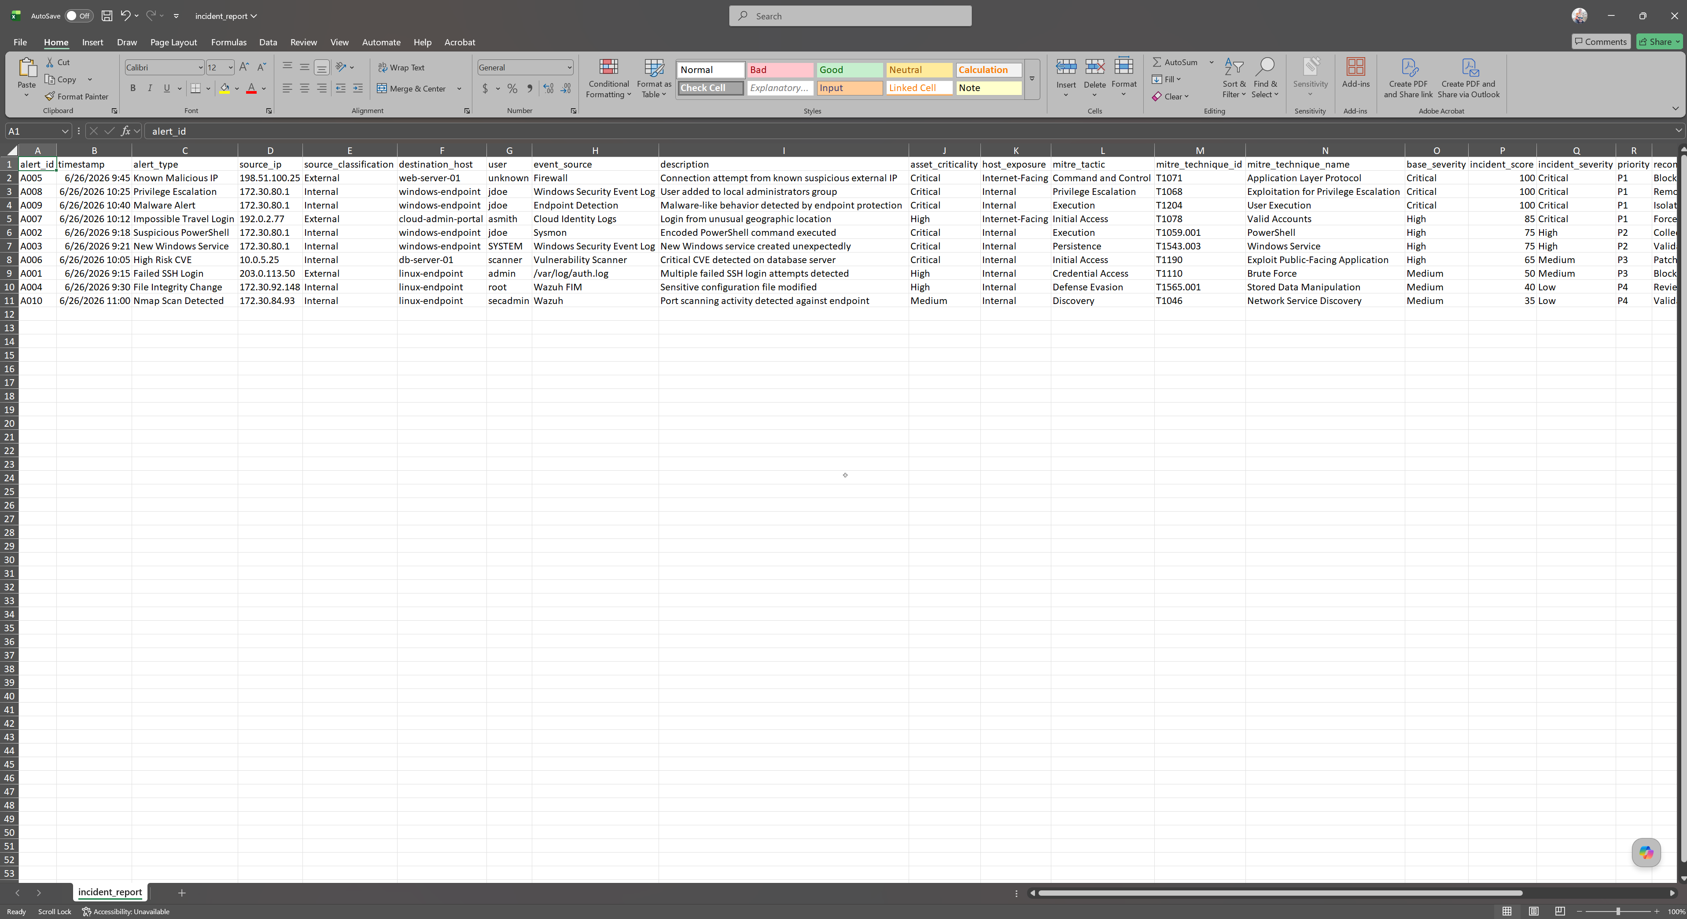Open the General number format dropdown
1687x919 pixels.
pyautogui.click(x=569, y=67)
